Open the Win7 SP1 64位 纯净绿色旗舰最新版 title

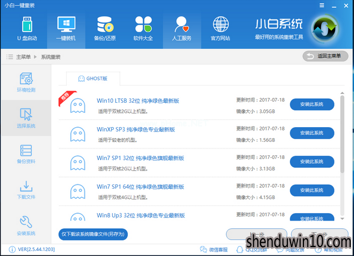coord(140,187)
